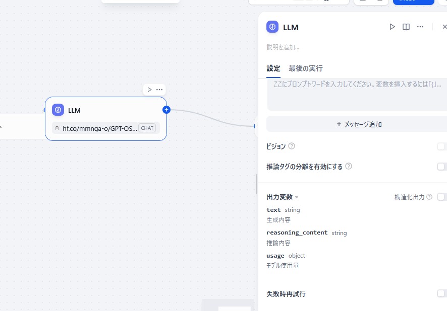
Task: Open the single-run view icon beside the play button
Action: click(406, 27)
